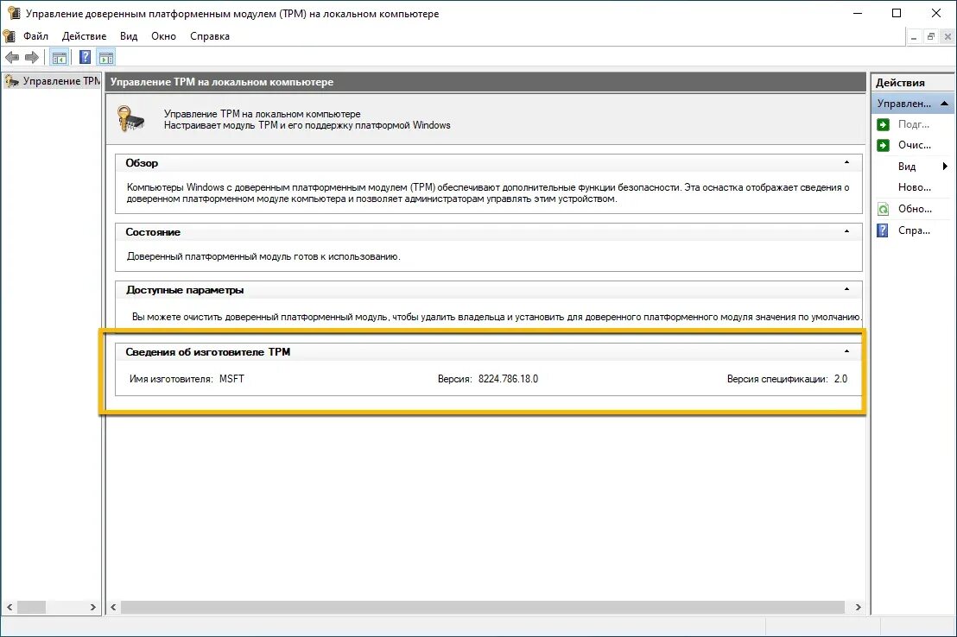Collapse the Доступные параметры section
Viewport: 957px width, 637px height.
(846, 289)
